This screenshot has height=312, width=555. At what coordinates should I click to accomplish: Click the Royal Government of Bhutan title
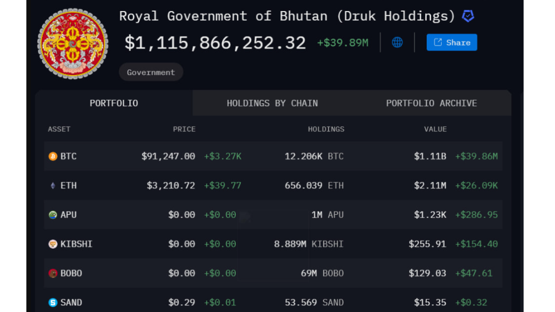click(x=287, y=16)
